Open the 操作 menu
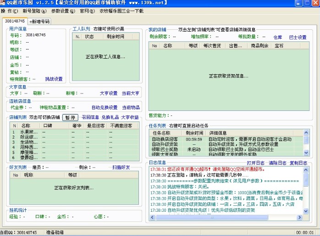 click(9, 11)
